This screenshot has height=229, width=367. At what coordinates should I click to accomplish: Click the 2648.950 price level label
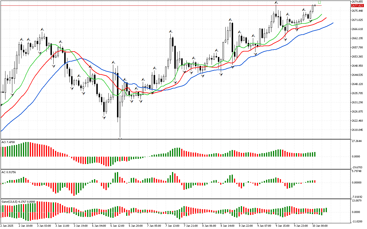(357, 66)
